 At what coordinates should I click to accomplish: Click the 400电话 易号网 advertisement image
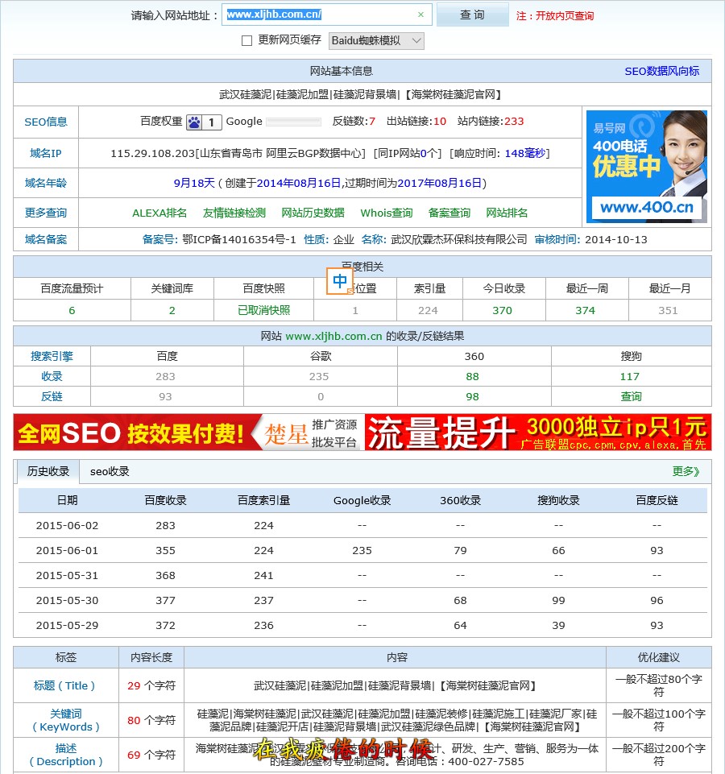pyautogui.click(x=647, y=167)
